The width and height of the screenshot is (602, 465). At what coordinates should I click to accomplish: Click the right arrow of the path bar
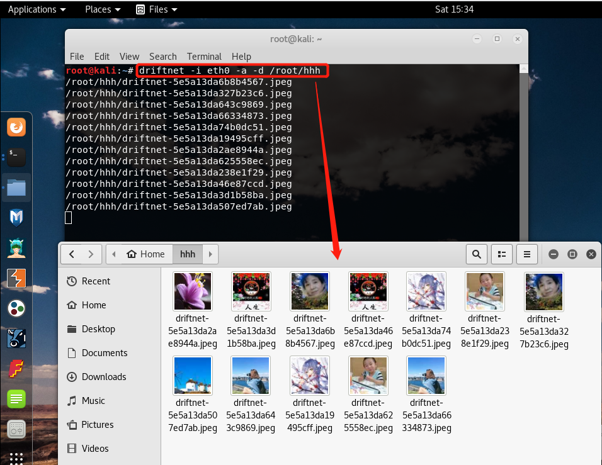(210, 254)
